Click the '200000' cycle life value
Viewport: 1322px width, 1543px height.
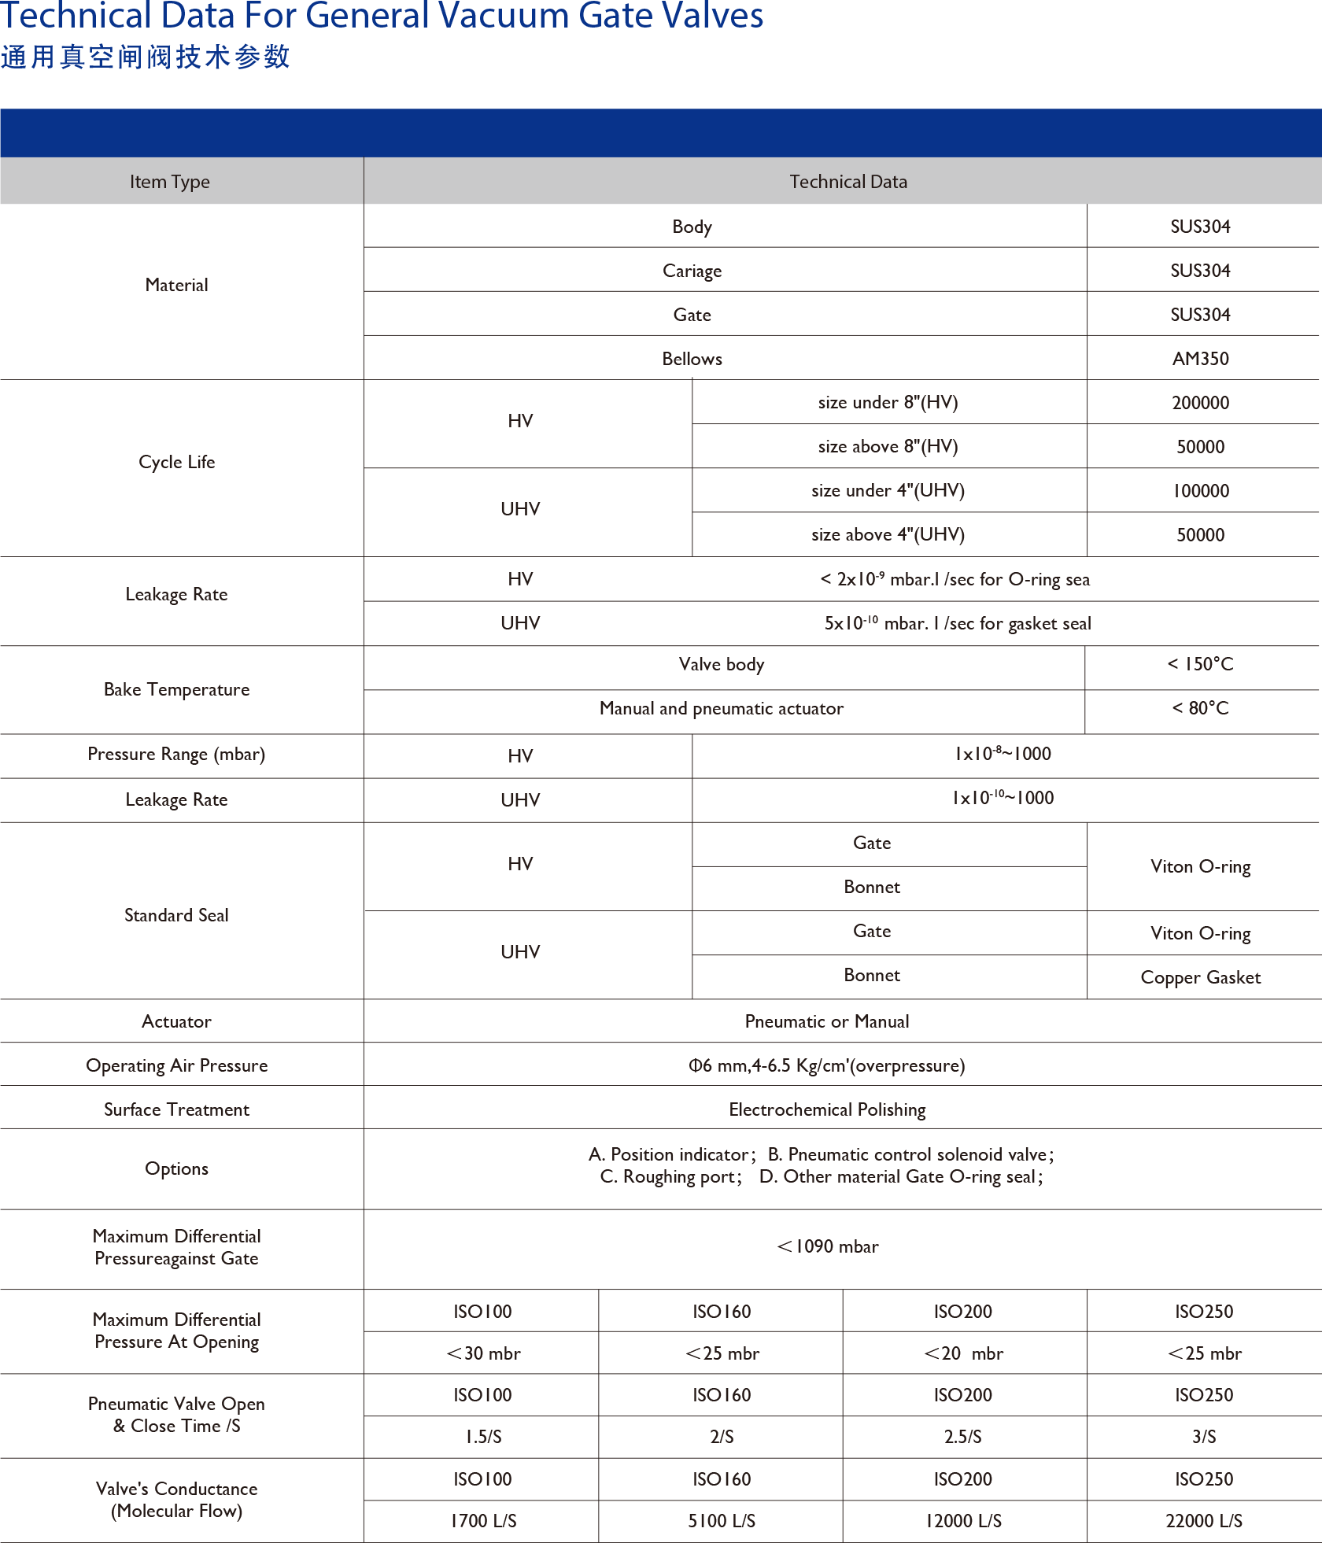(x=1200, y=403)
